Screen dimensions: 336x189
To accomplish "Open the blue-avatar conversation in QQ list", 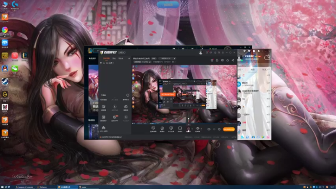I will (254, 84).
